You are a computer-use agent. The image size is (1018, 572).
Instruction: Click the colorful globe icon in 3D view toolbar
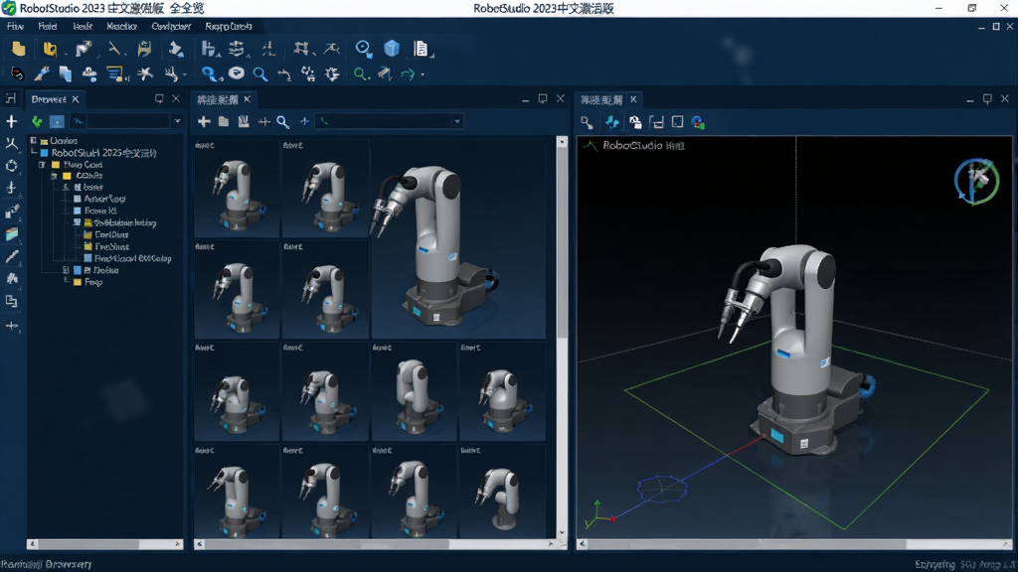[x=698, y=122]
